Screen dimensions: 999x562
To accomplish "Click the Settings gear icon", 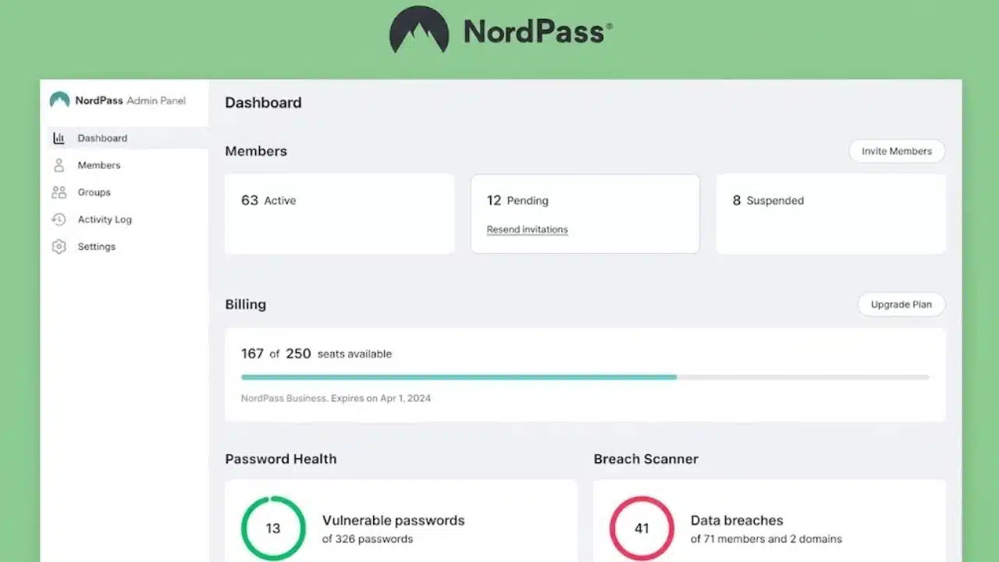I will 59,247.
